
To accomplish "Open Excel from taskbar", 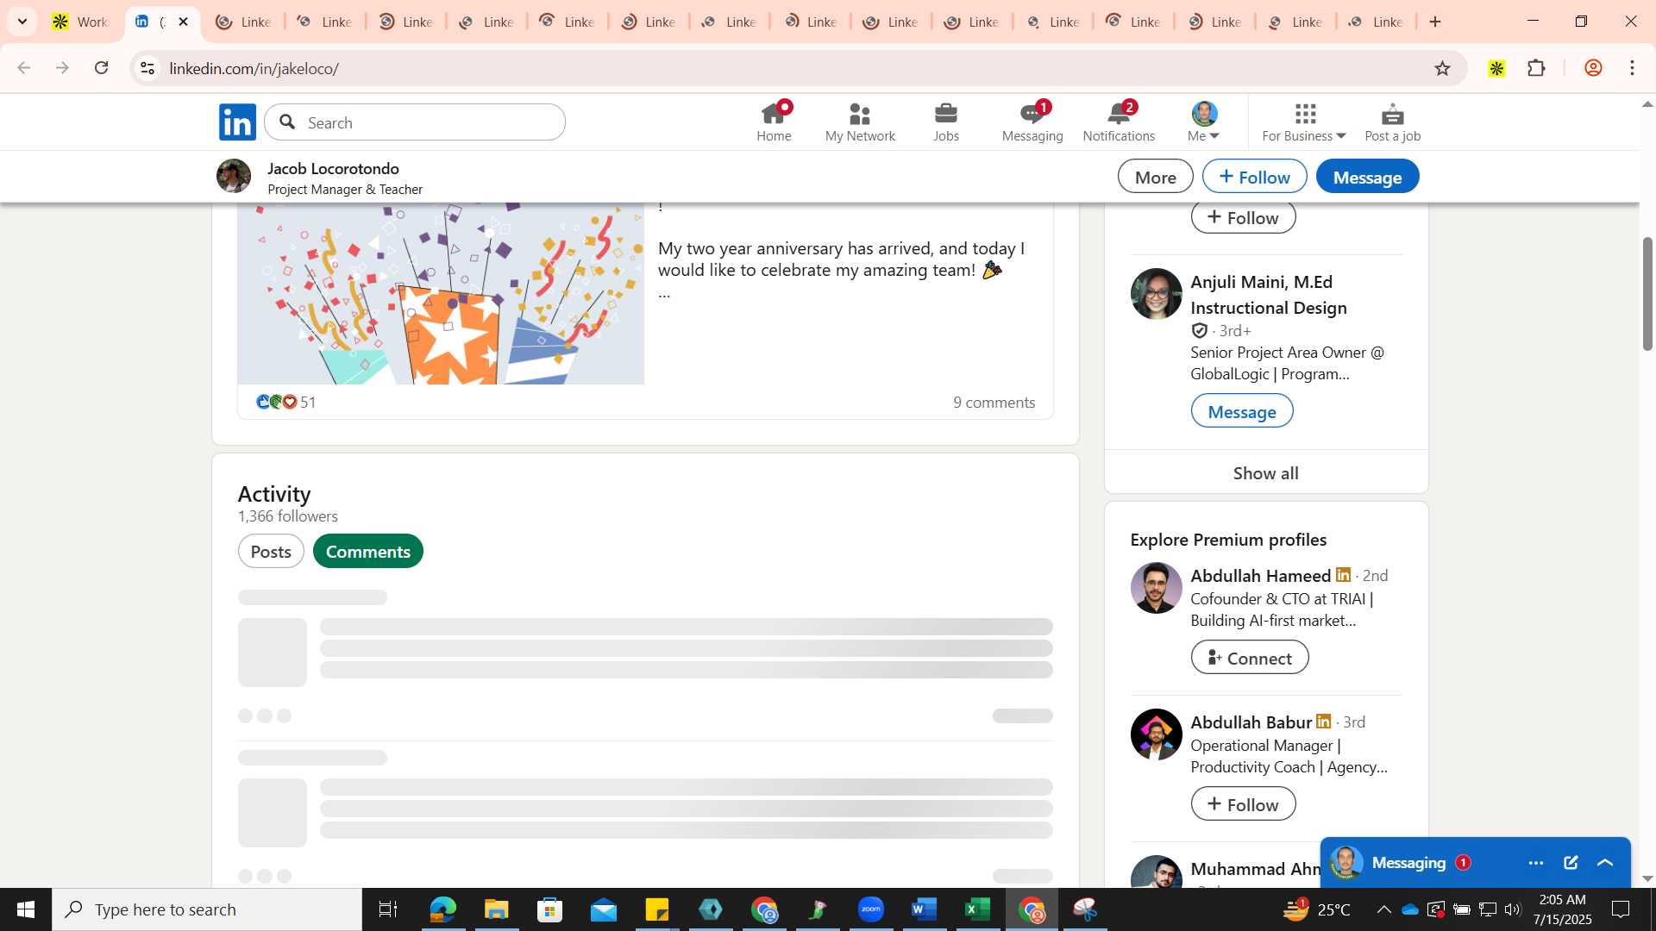I will tap(977, 909).
